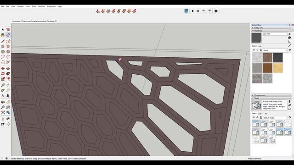Viewport: 294px width, 165px height.
Task: Click the material name field
Action: (x=275, y=34)
